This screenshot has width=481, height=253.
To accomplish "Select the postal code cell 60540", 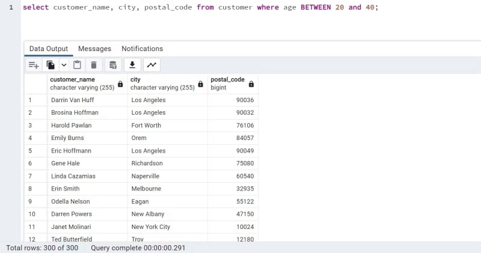I will pyautogui.click(x=233, y=176).
